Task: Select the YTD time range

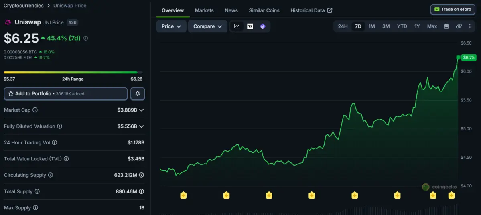Action: (402, 26)
